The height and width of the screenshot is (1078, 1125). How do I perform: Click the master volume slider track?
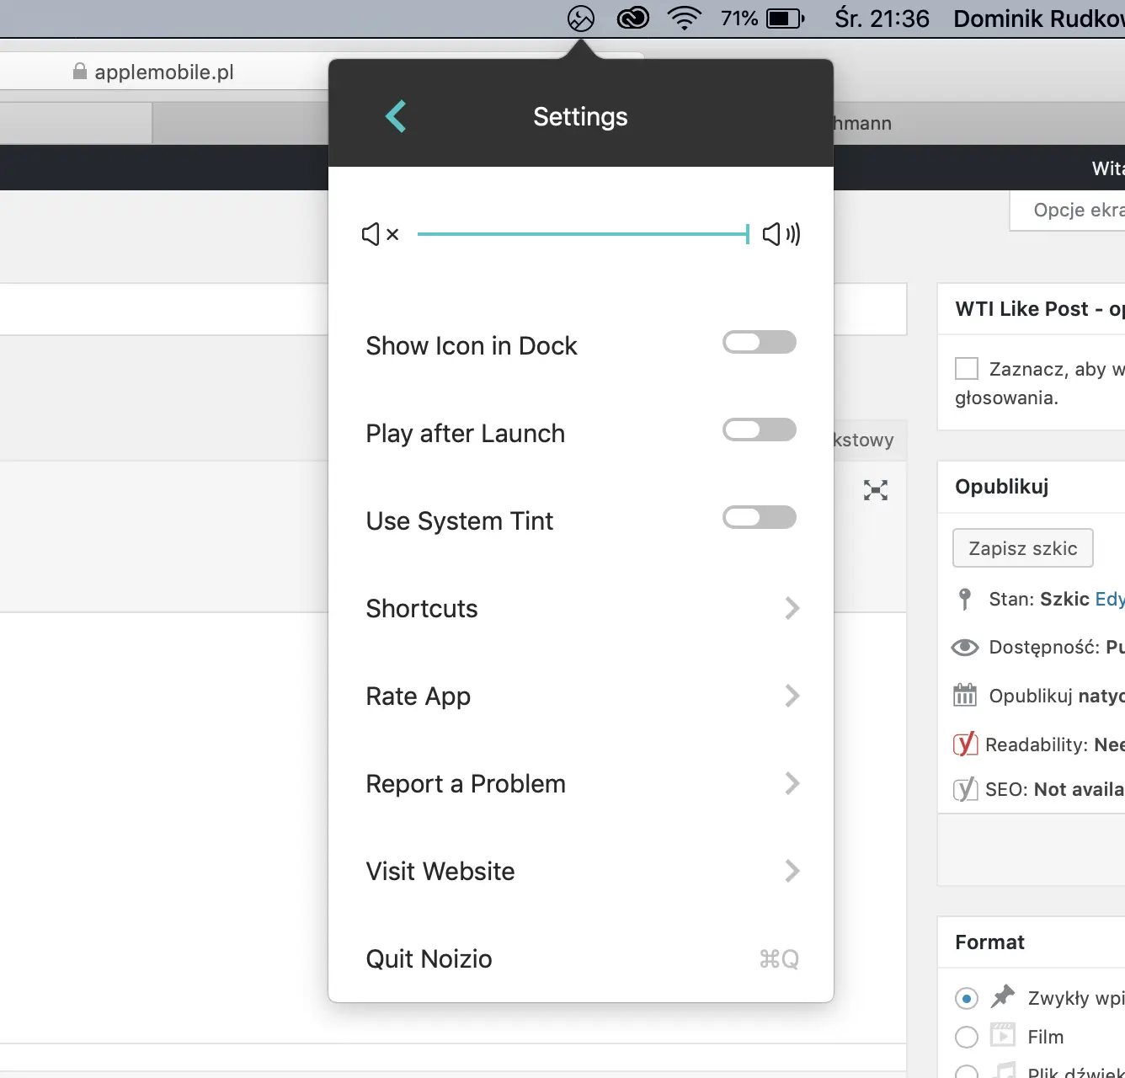[x=581, y=234]
